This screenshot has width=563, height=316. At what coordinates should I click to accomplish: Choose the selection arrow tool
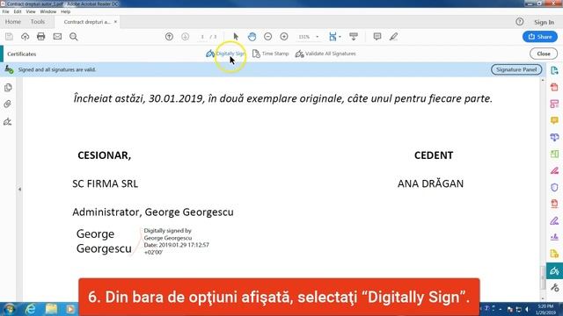point(236,37)
